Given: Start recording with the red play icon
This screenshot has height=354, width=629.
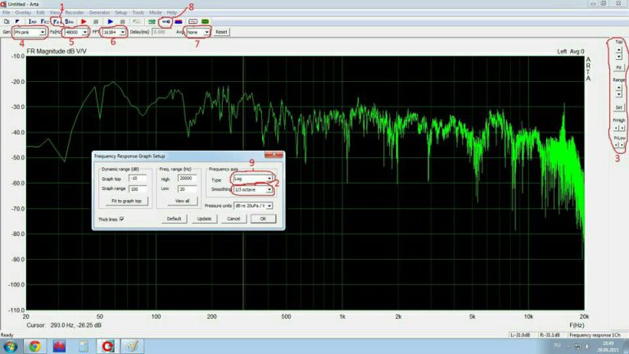Looking at the screenshot, I should 84,22.
